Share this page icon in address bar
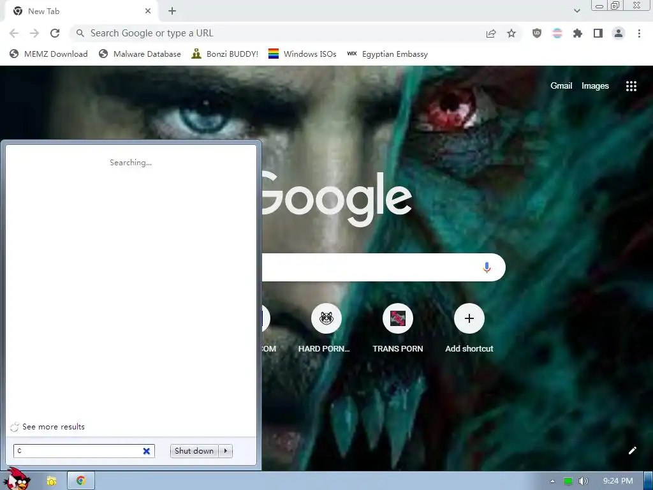The height and width of the screenshot is (490, 653). (x=491, y=33)
